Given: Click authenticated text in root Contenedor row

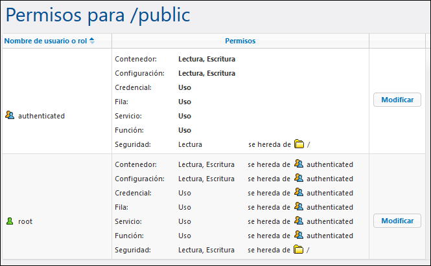Looking at the screenshot, I should [330, 164].
